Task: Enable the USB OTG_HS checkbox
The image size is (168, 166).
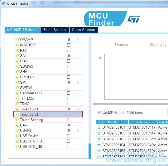Action: 69,146
